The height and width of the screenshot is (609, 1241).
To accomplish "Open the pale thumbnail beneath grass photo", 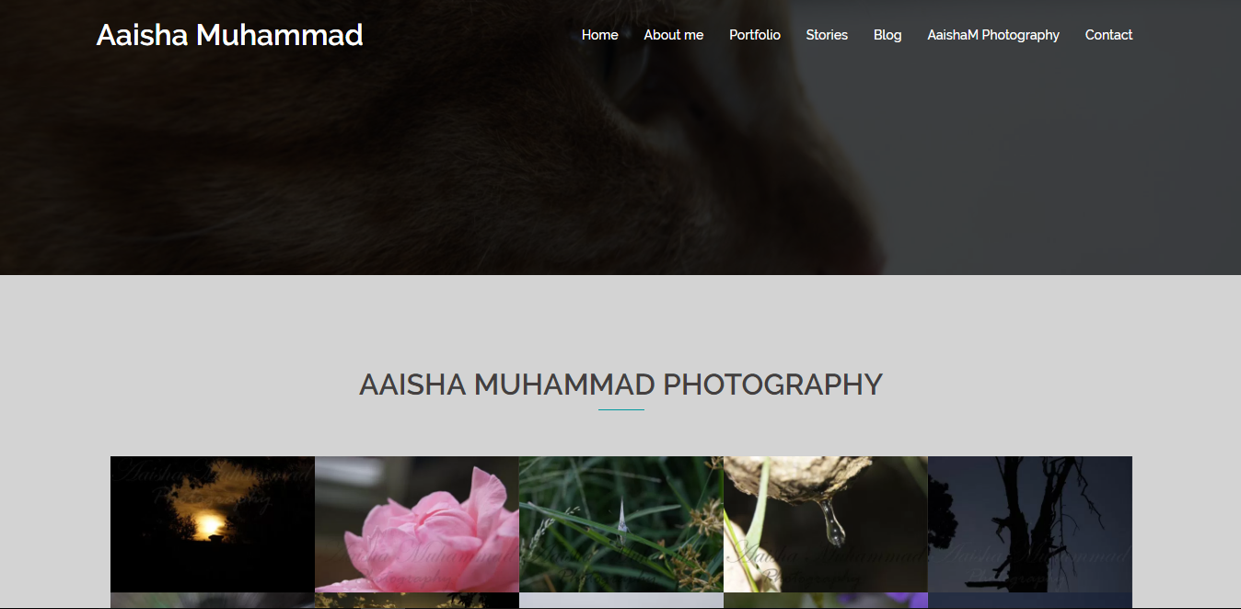I will coord(621,601).
